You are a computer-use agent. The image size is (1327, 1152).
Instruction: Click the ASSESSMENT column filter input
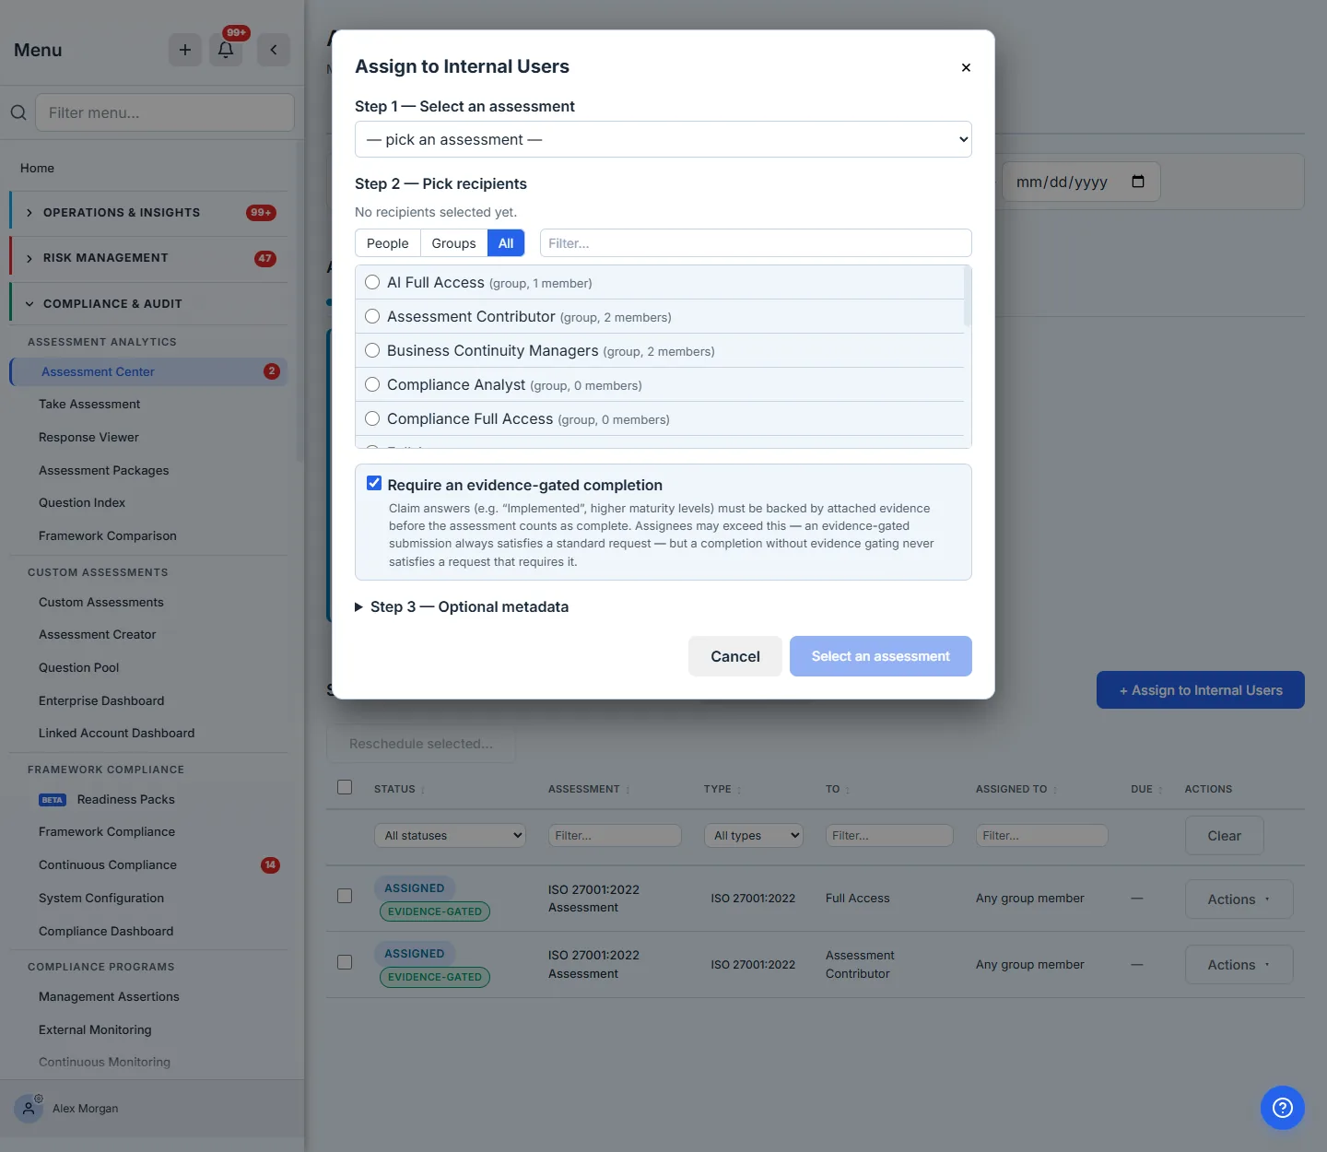(615, 836)
